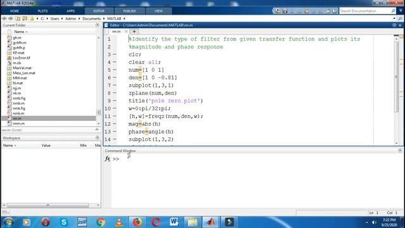Open Google Chrome from the taskbar
405x228 pixels.
coord(101,222)
